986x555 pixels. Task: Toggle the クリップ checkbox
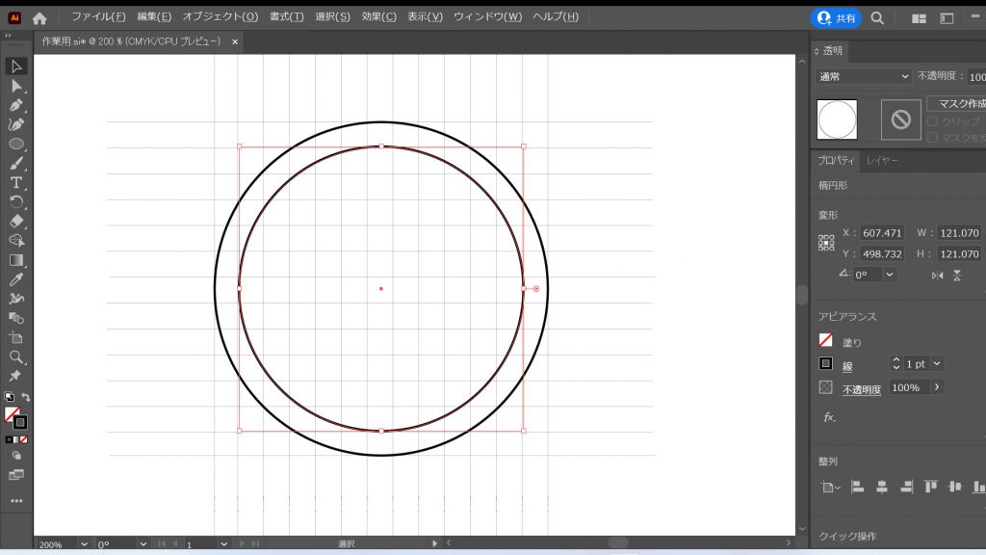932,120
